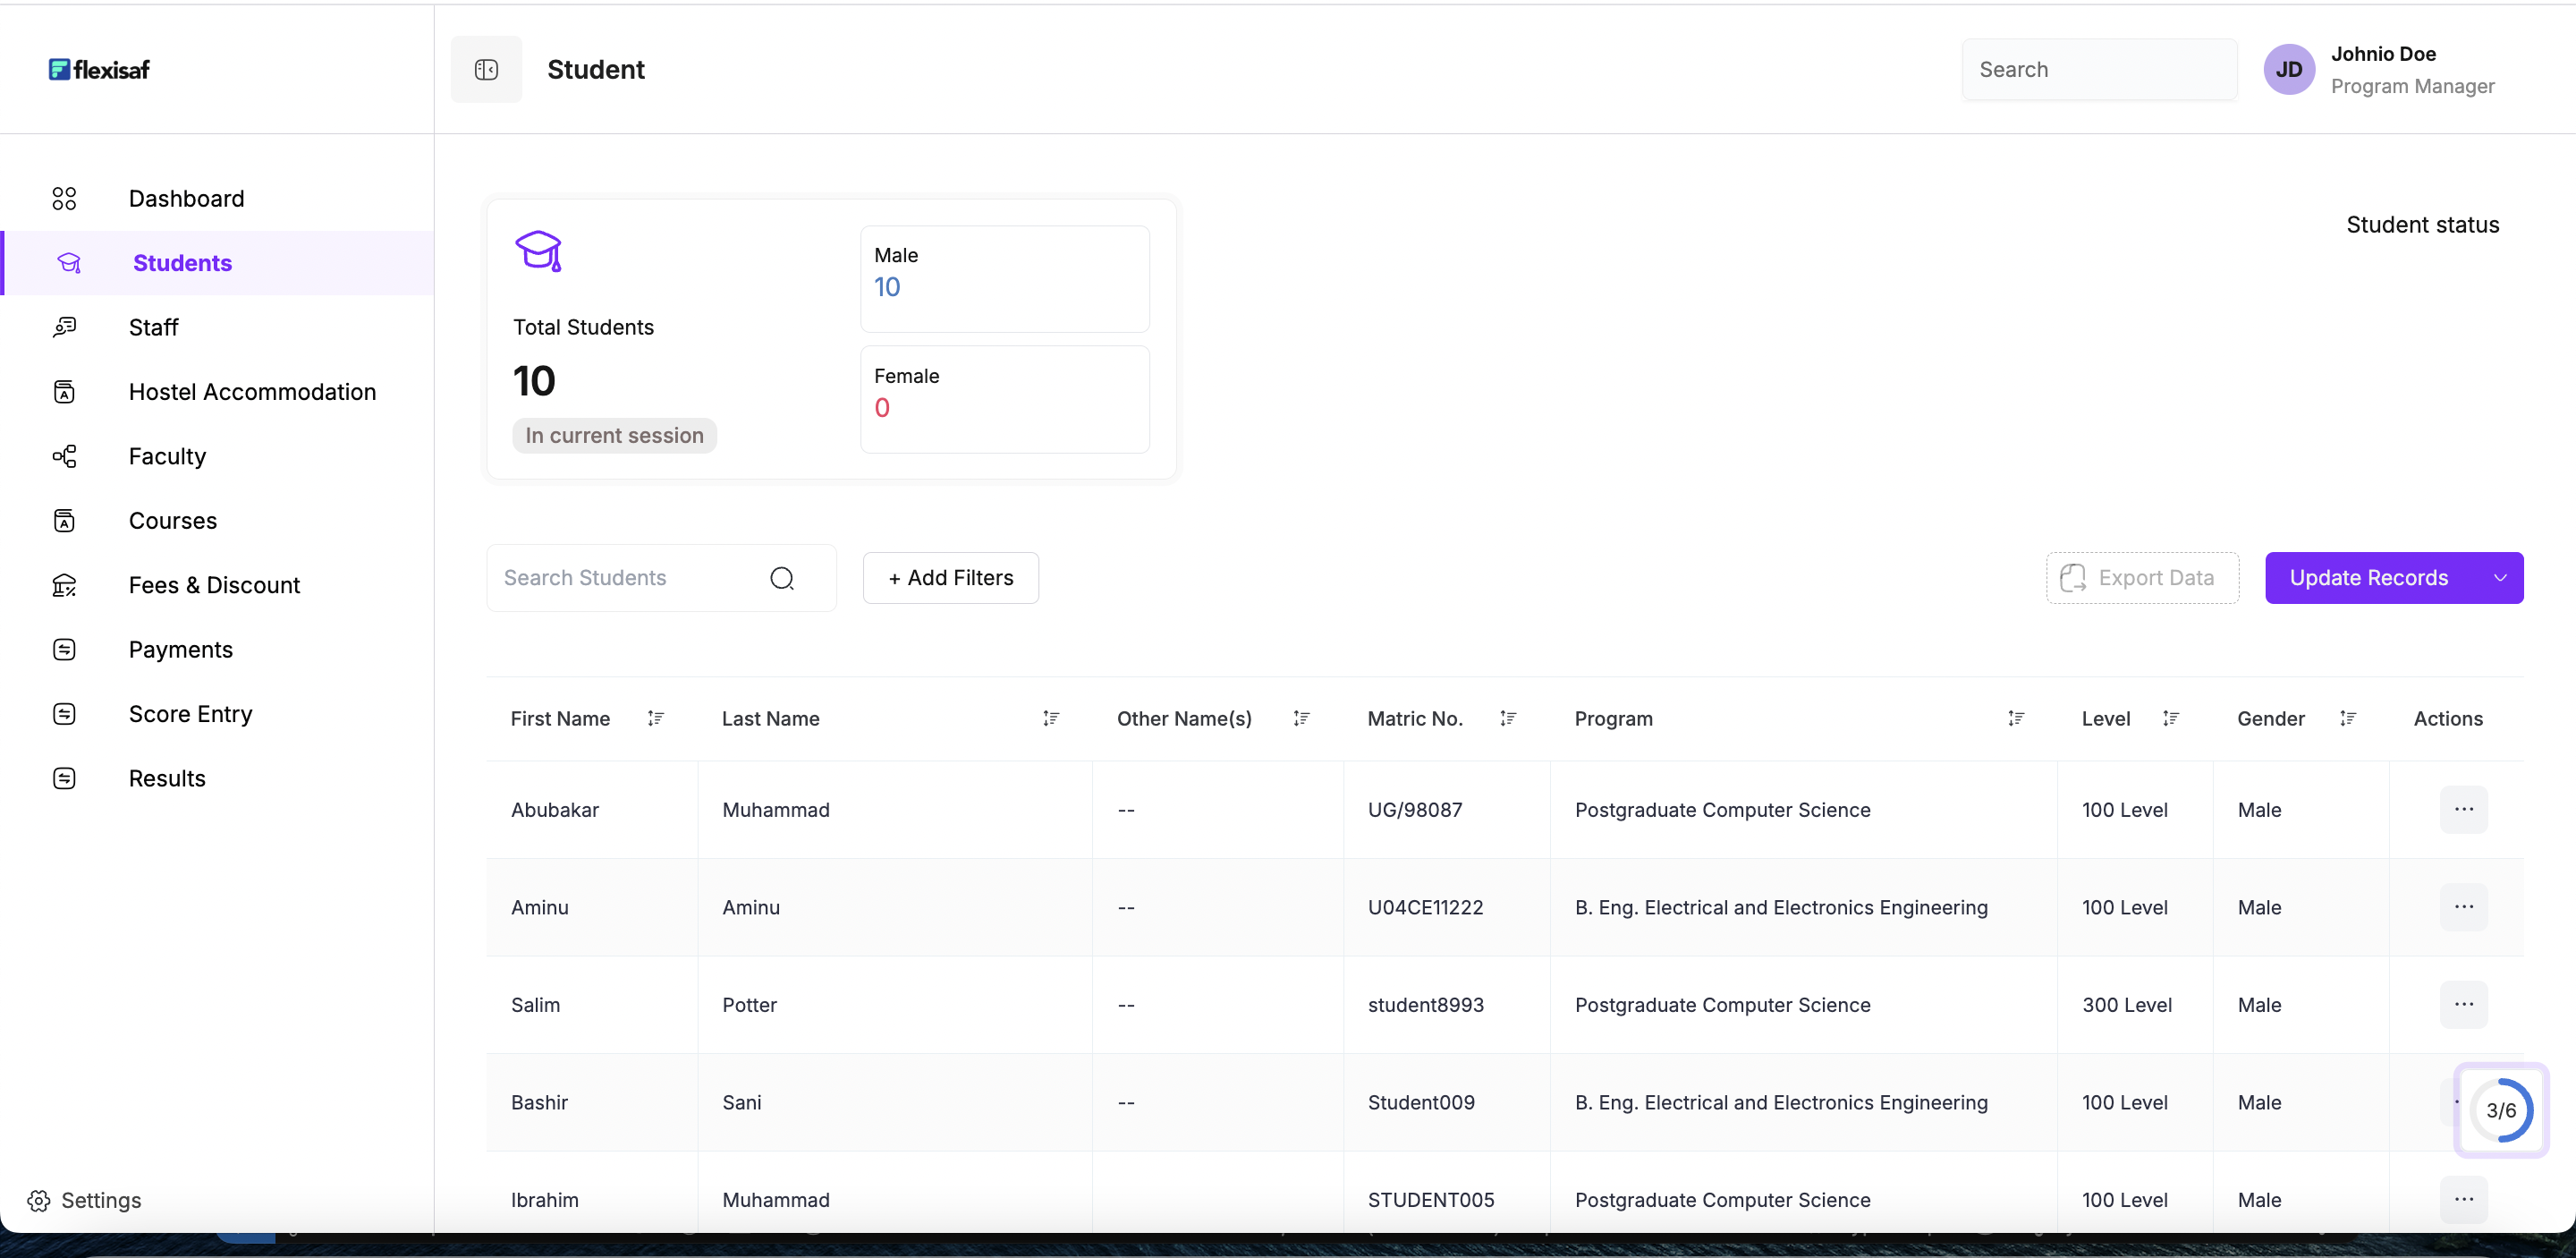Click the Export Data document icon
Image resolution: width=2576 pixels, height=1258 pixels.
[2073, 578]
